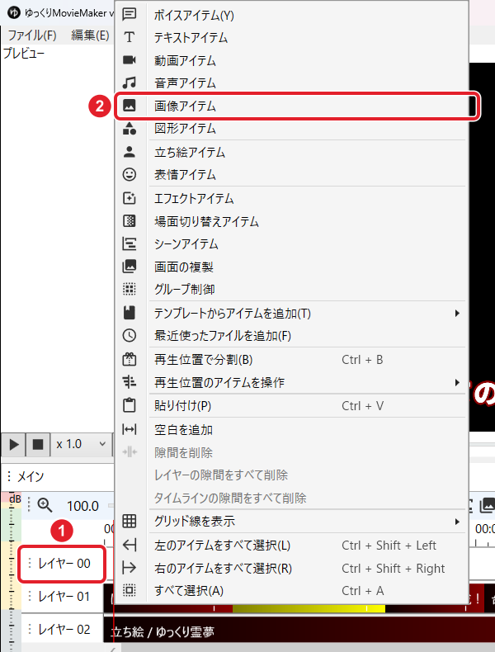Click the scene icon beside シーンアイテム
495x652 pixels.
click(130, 243)
